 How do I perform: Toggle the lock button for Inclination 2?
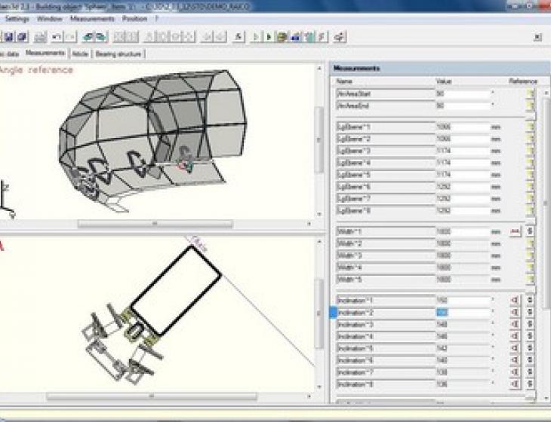pyautogui.click(x=531, y=312)
